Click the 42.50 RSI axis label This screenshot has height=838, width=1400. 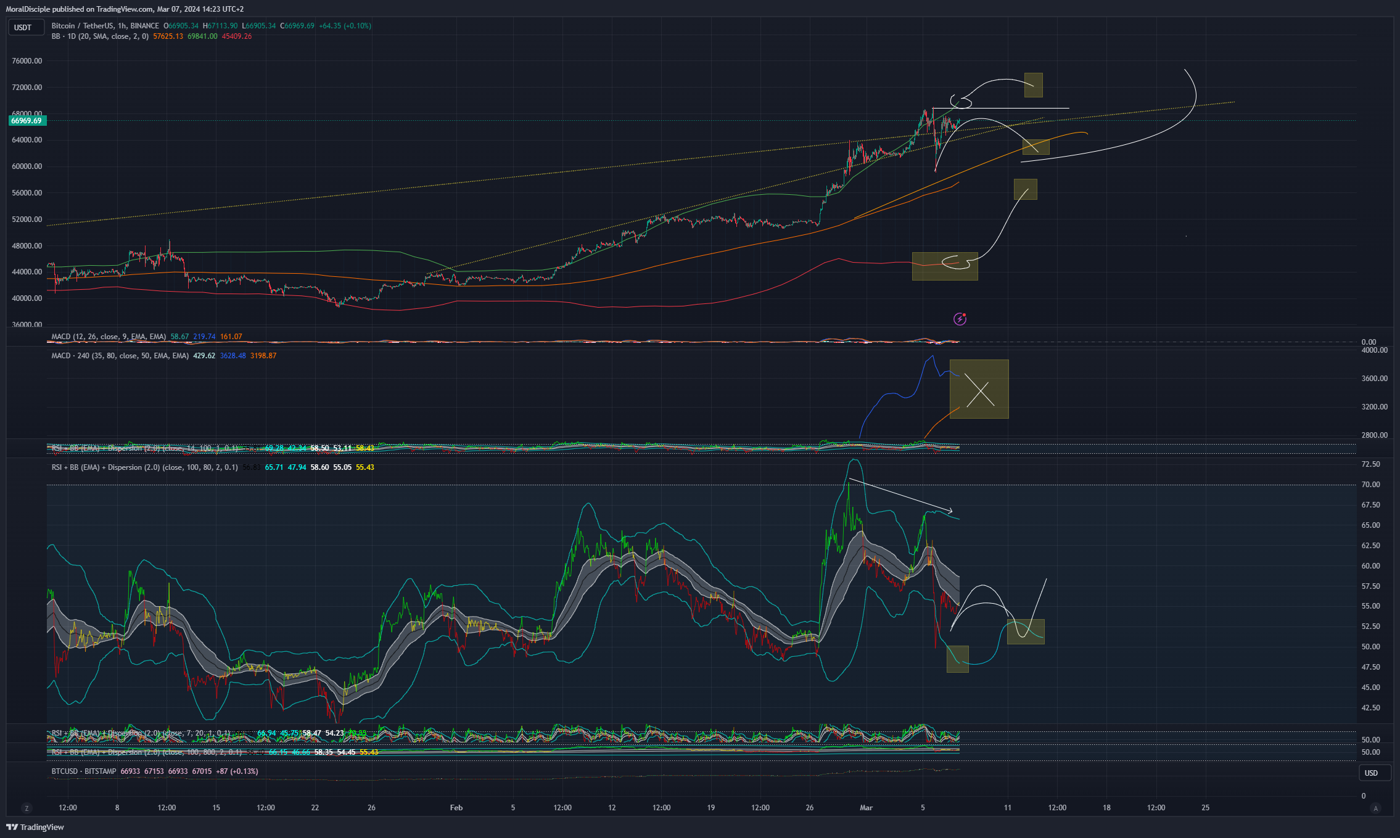pos(1371,708)
